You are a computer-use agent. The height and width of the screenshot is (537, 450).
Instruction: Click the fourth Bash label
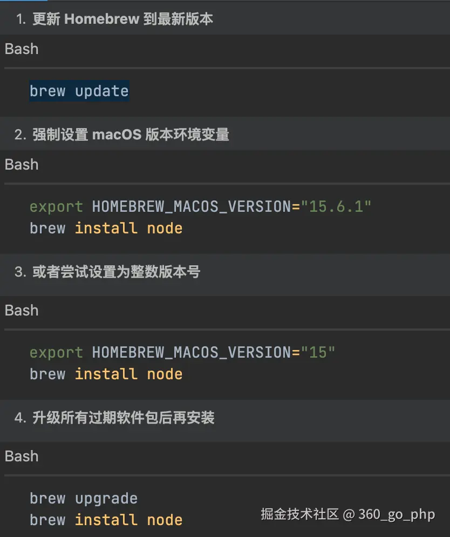coord(22,457)
